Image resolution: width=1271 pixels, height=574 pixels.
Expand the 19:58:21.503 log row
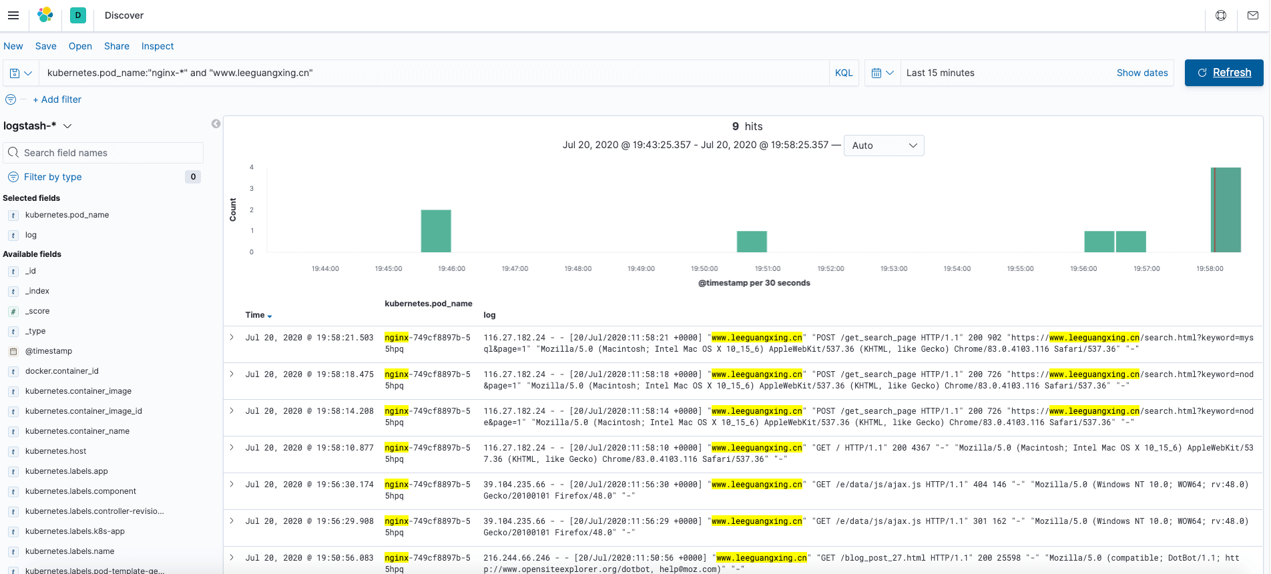tap(232, 338)
